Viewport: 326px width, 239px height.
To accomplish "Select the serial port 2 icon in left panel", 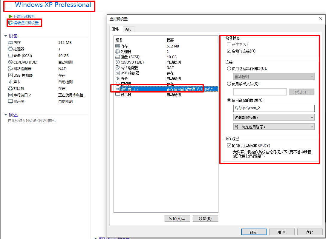I will 10,95.
